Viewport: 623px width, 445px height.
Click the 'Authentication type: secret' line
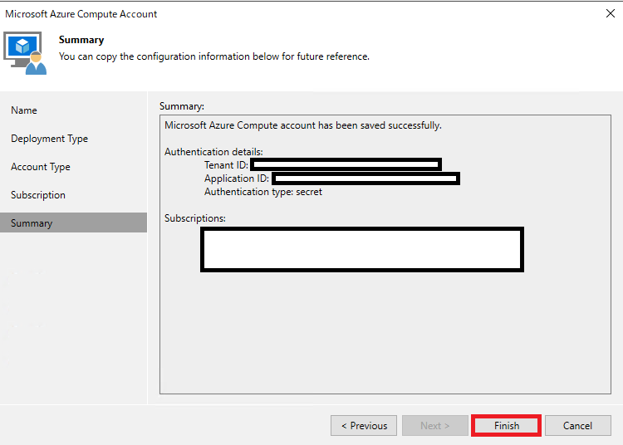263,192
